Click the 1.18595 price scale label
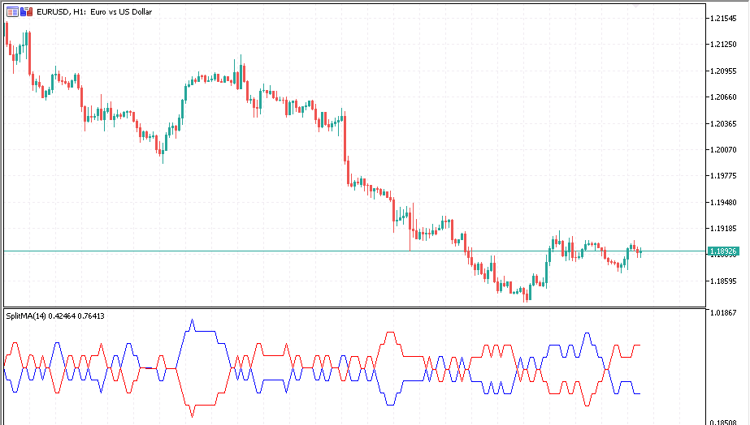Screen dimensions: 750x425 (722, 281)
